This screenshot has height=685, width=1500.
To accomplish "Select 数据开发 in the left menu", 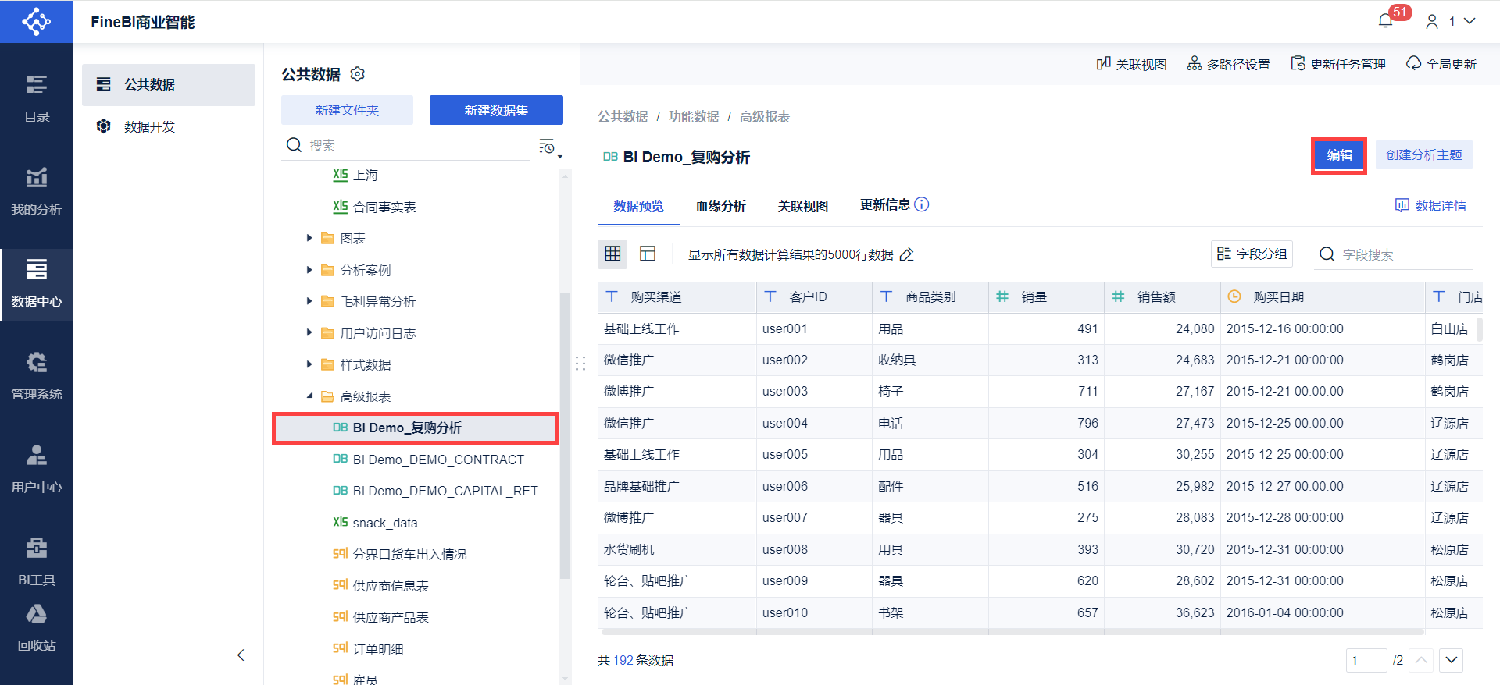I will tap(169, 126).
